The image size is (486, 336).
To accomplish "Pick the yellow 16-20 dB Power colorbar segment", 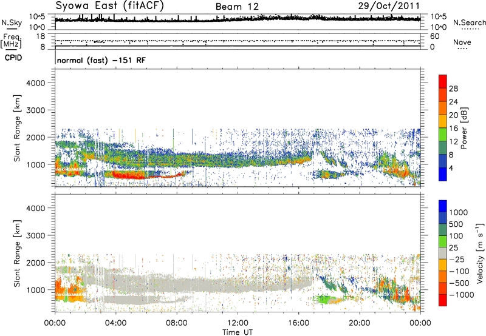I will pos(443,121).
